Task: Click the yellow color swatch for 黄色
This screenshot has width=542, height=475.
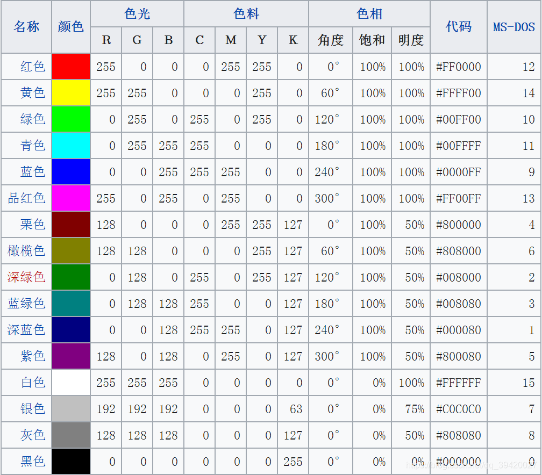Action: [70, 93]
